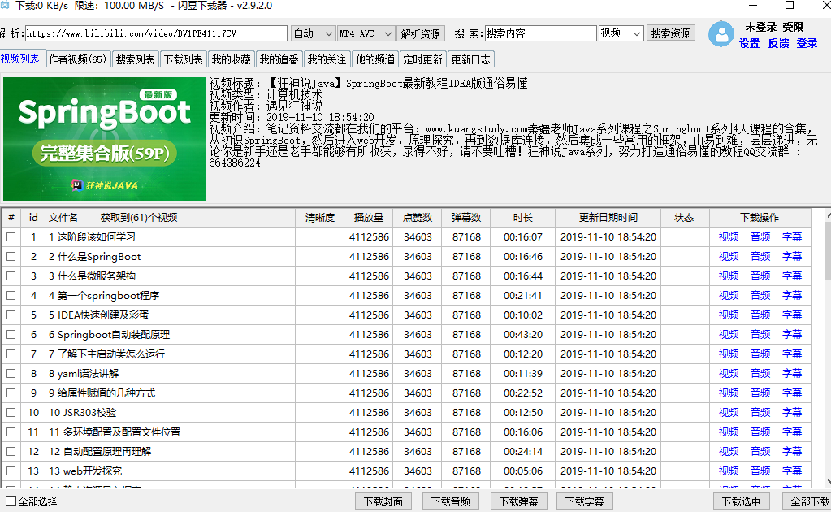Select row 12 自动配置原理再理解

(x=406, y=452)
